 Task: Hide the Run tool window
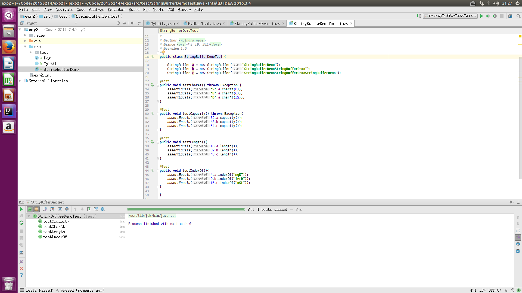coord(518,202)
